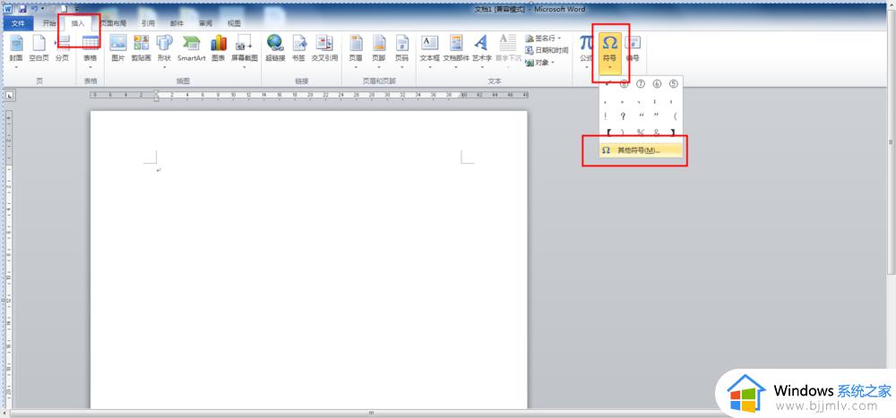Insert the right bracket 】 symbol
Viewport: 896px width, 418px height.
click(674, 132)
